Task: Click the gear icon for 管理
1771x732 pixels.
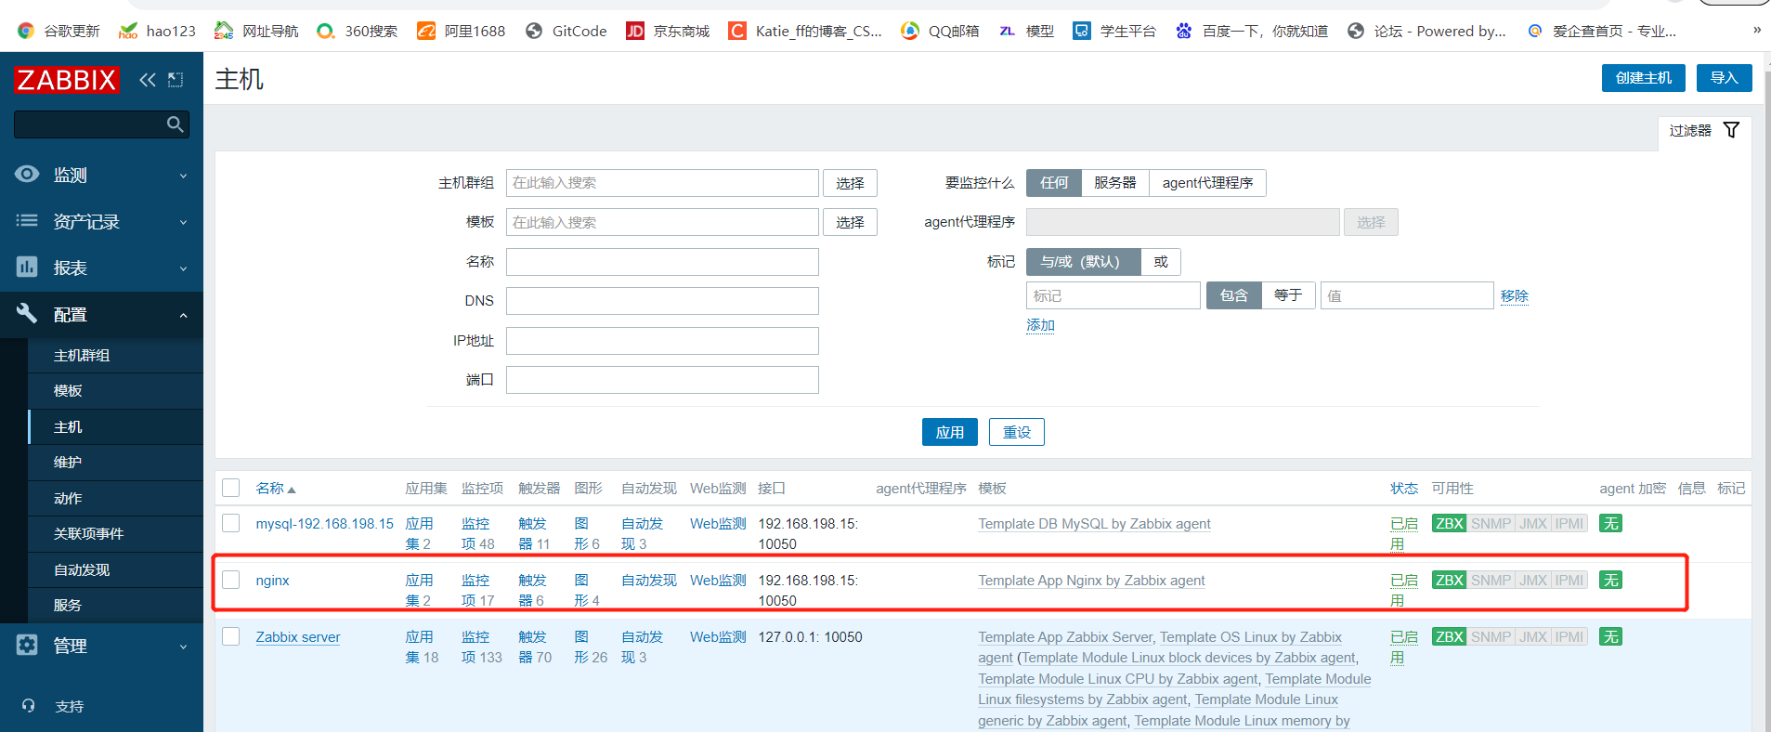Action: [x=27, y=645]
